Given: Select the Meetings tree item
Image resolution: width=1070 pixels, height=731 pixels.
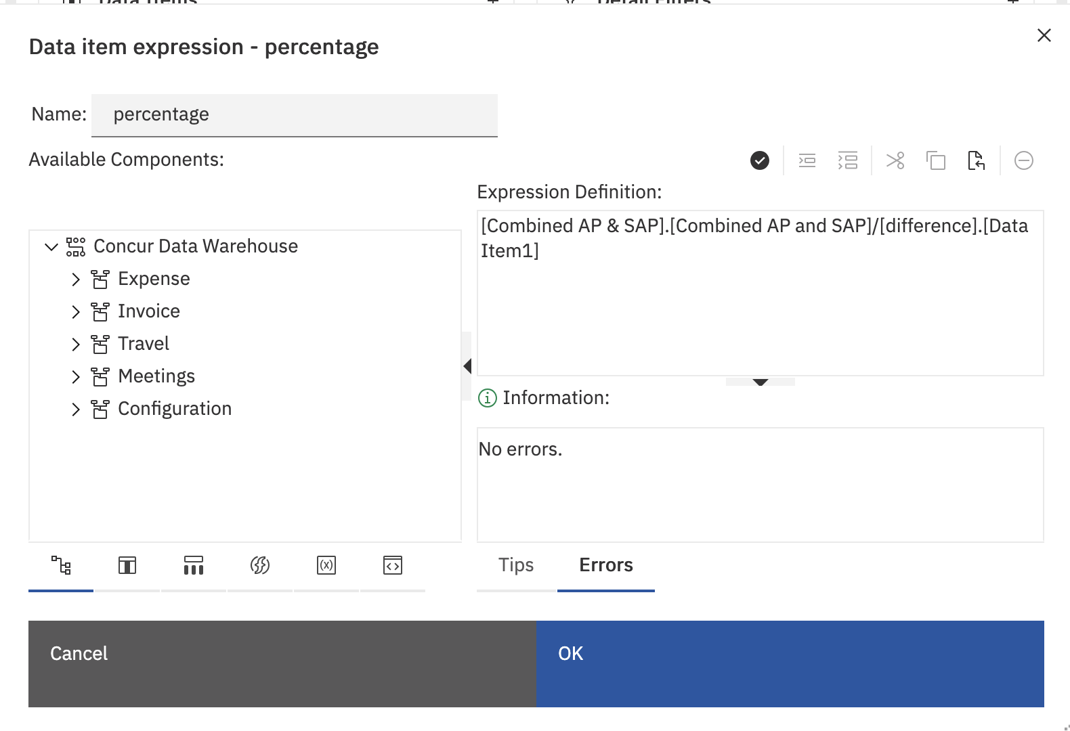Looking at the screenshot, I should pyautogui.click(x=156, y=376).
